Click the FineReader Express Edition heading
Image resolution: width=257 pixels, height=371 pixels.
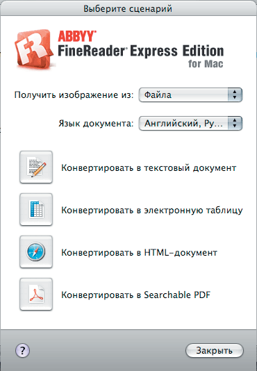pos(141,51)
